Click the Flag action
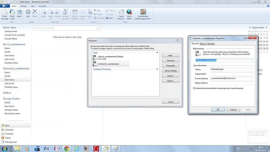Screen dimensions: 270x152 97,10
